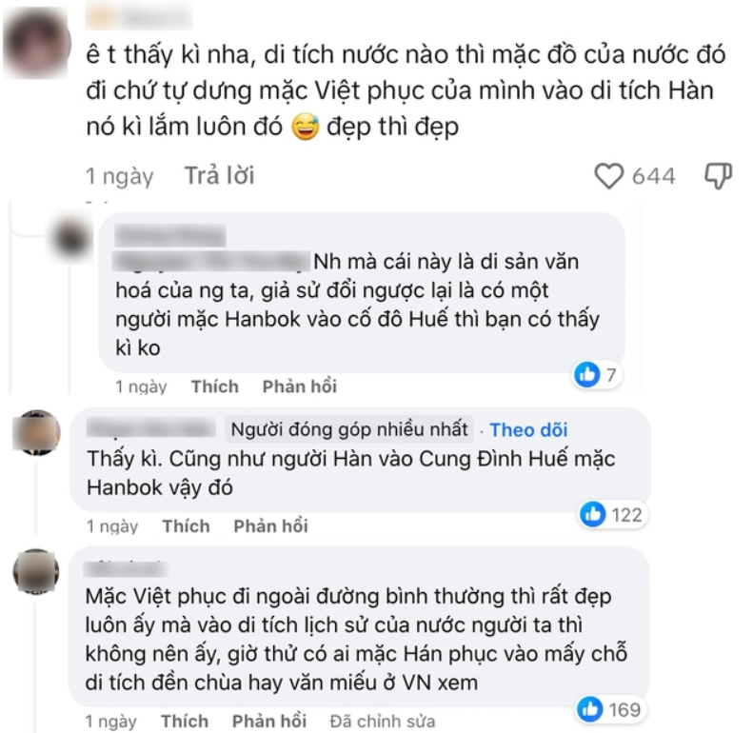Dislike the top comment with the thumbs-down icon
This screenshot has width=753, height=733.
click(x=718, y=176)
